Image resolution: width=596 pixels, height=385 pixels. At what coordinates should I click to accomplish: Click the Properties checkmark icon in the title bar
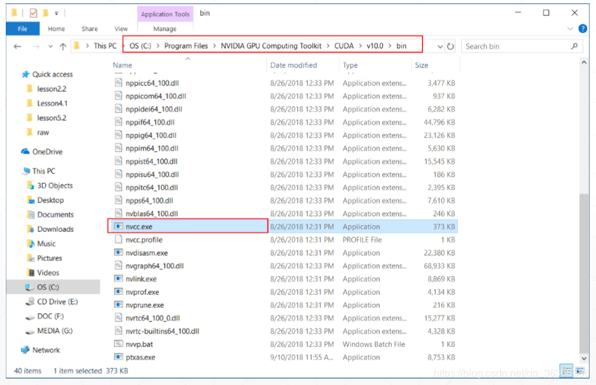(33, 13)
